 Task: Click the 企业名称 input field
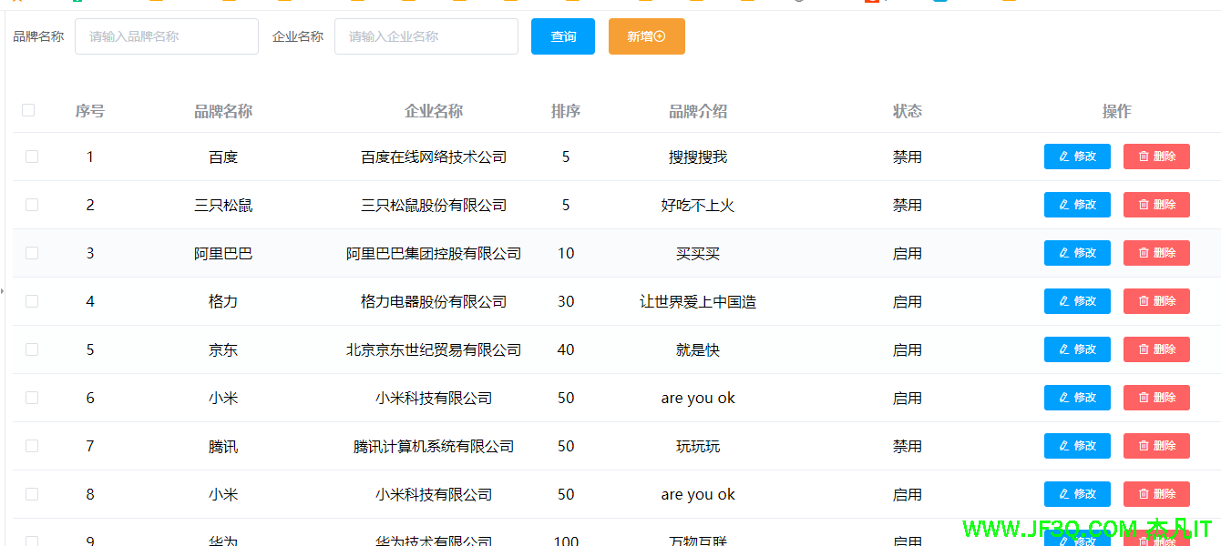point(426,36)
